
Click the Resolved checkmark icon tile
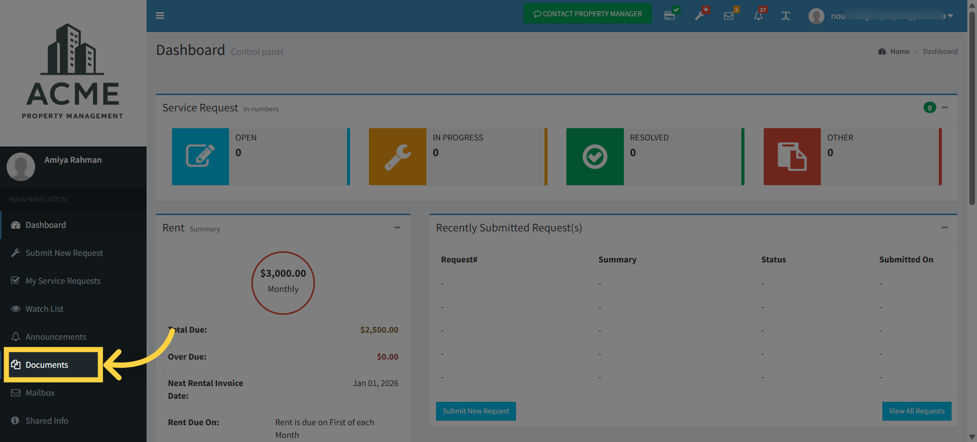click(x=595, y=157)
